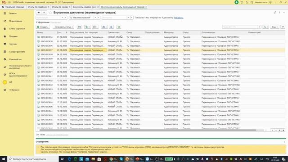Open the main menu hamburger icon

9,2
